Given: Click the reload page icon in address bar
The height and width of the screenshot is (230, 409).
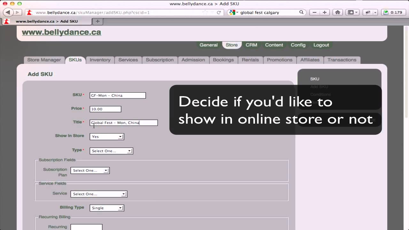Looking at the screenshot, I should tap(219, 12).
